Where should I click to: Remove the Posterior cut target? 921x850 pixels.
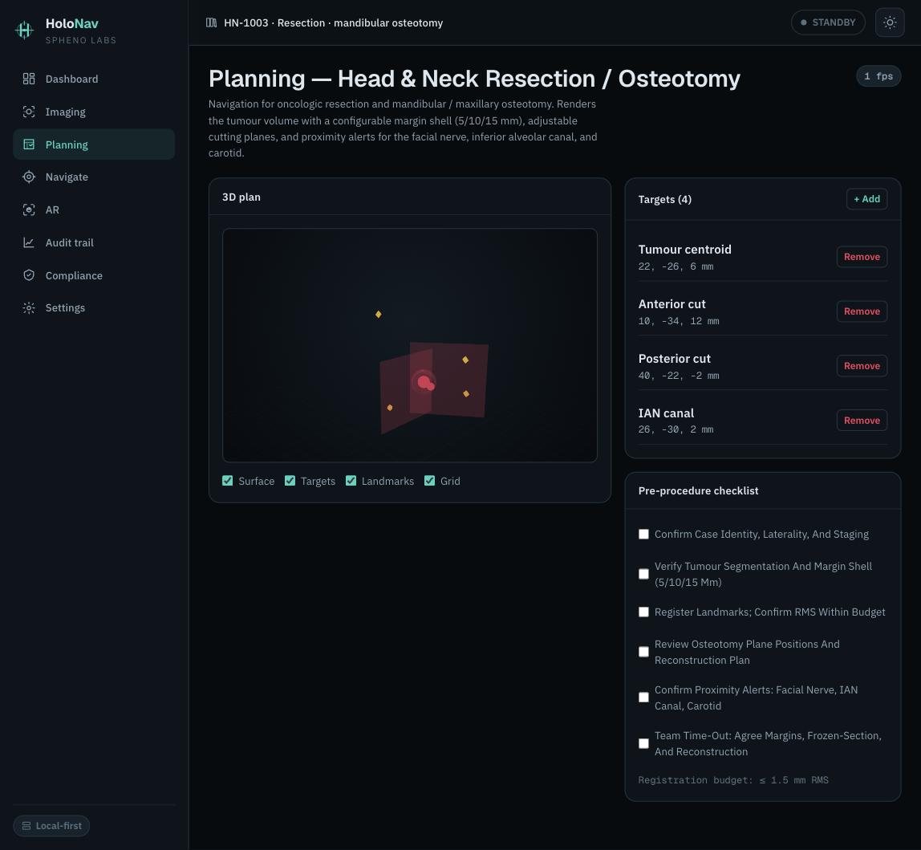coord(862,366)
